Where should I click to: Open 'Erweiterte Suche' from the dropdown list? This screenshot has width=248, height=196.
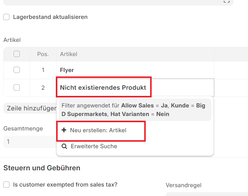[94, 146]
